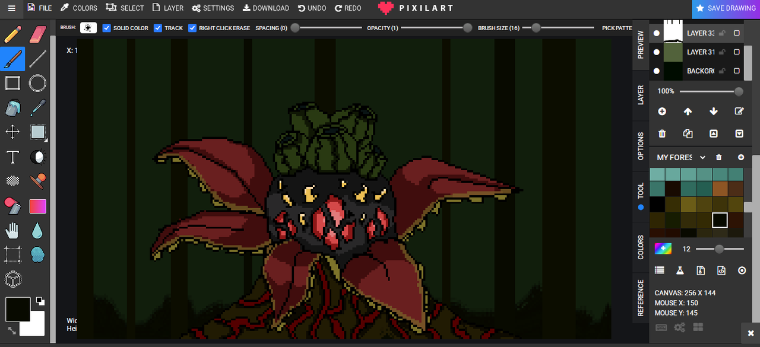The width and height of the screenshot is (760, 347).
Task: Add a color to the palette
Action: coord(741,157)
